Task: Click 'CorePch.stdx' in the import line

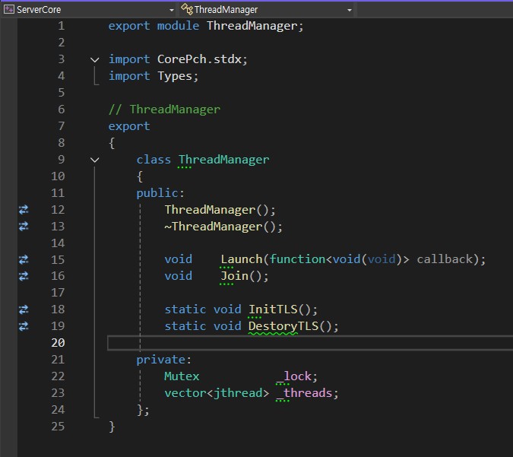Action: [199, 59]
